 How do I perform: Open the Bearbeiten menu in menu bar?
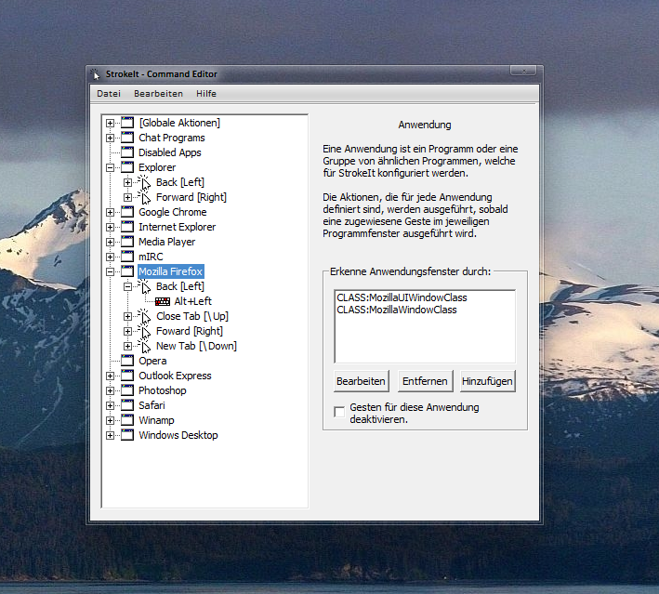click(158, 94)
